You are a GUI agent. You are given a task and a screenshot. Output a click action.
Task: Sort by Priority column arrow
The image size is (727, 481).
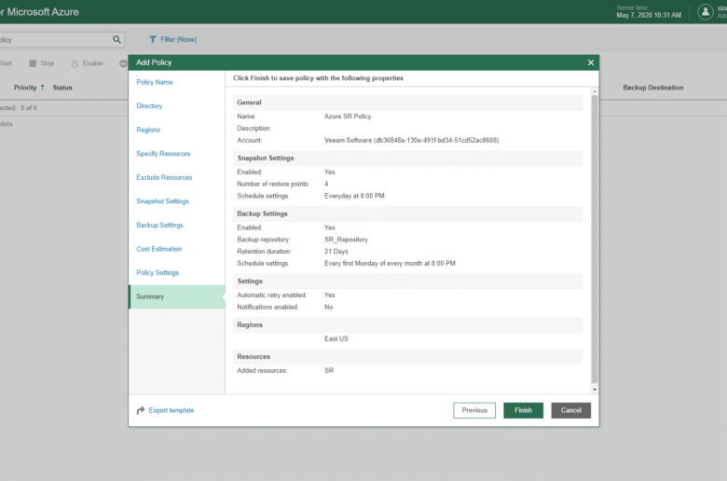point(43,88)
